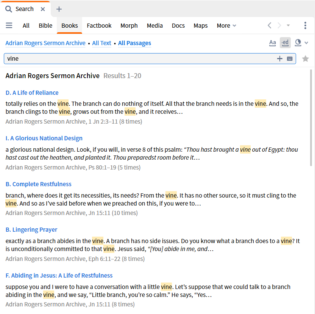Switch to the All search tab
The width and height of the screenshot is (315, 314).
coord(26,25)
